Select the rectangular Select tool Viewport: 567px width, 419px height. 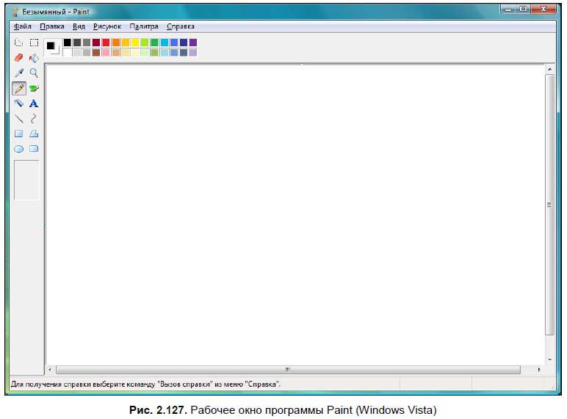click(34, 43)
